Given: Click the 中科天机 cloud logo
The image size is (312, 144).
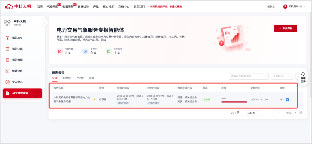Looking at the screenshot, I should pos(9,7).
